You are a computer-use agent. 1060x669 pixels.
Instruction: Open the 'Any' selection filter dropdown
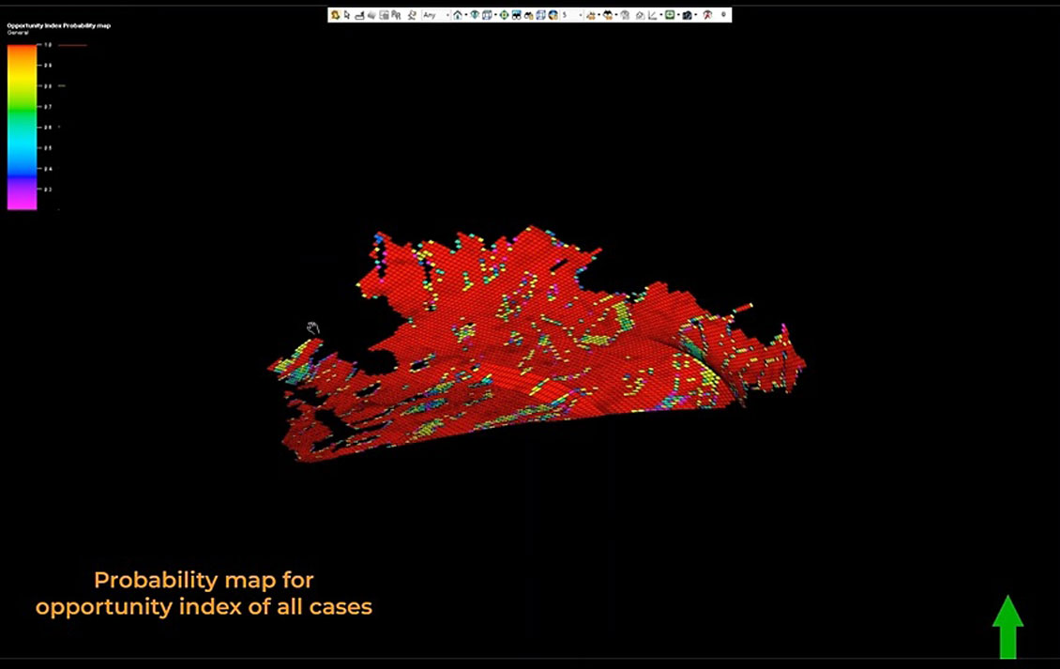(436, 15)
